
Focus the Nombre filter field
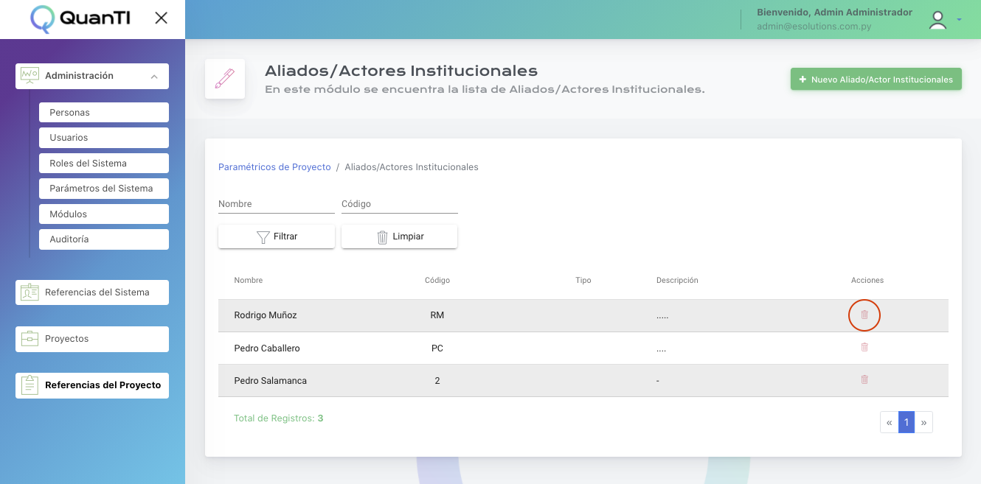click(276, 204)
